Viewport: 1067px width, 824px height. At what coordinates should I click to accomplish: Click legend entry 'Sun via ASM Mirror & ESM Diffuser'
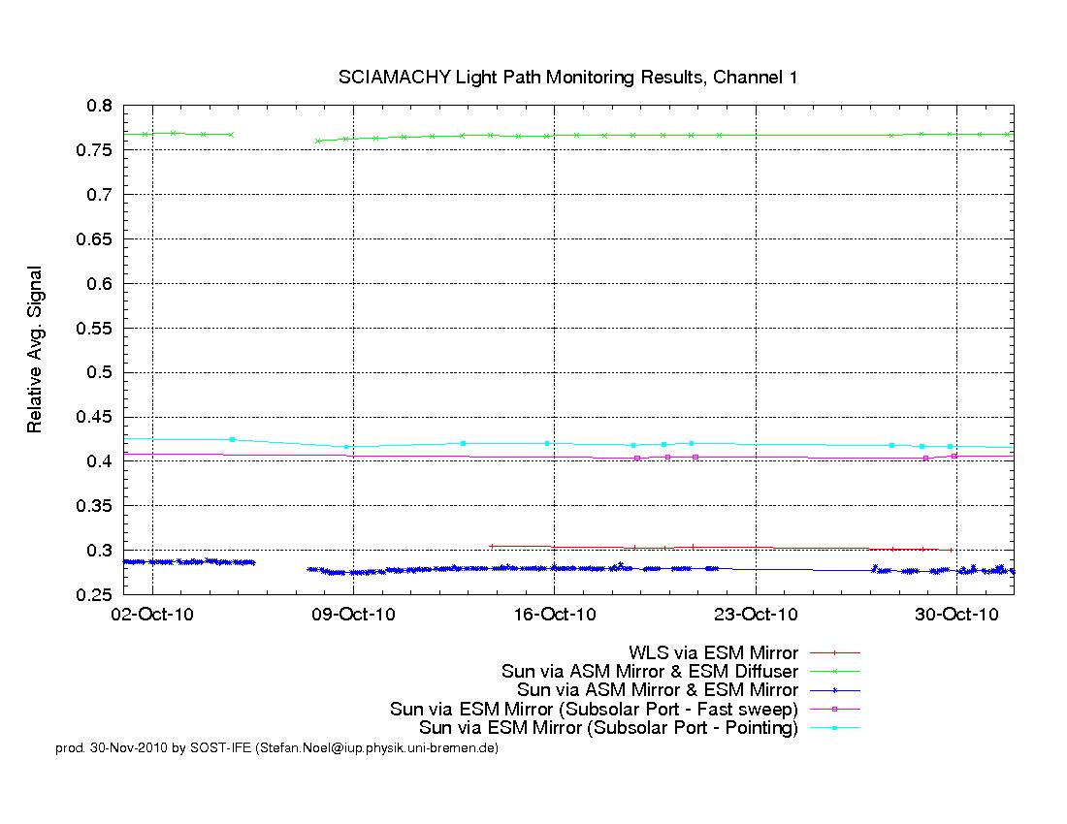coord(650,672)
